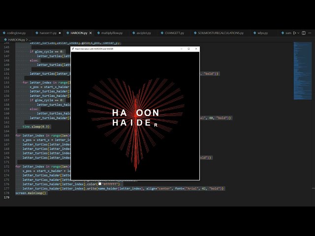Maximize the Heart Animation turtle window

[x=189, y=49]
